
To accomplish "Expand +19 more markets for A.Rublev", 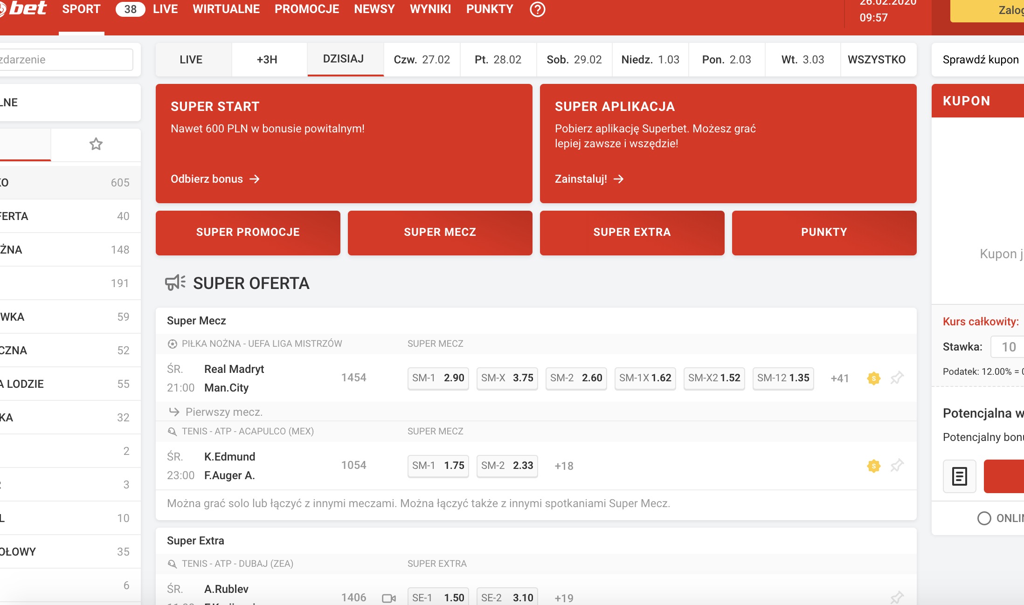I will (x=564, y=598).
